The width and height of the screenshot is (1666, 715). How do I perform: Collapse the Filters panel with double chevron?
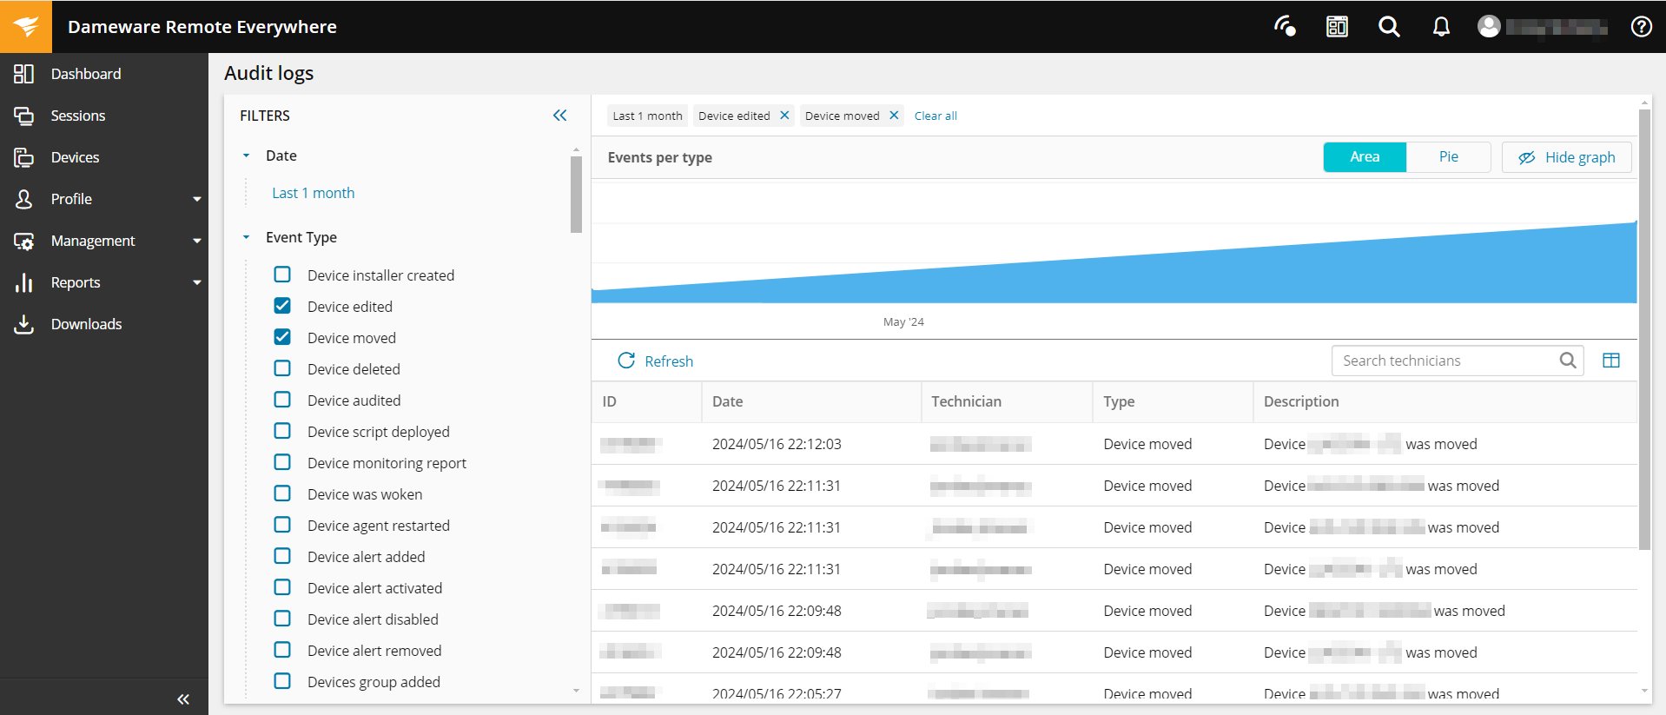560,116
